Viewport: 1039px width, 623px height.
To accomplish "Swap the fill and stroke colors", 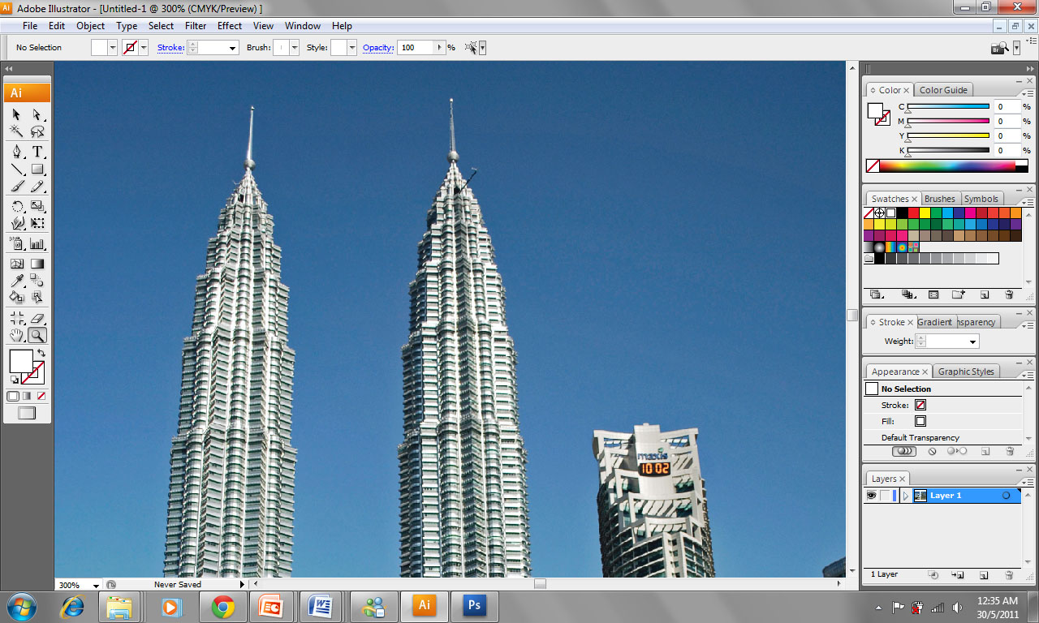I will tap(41, 352).
